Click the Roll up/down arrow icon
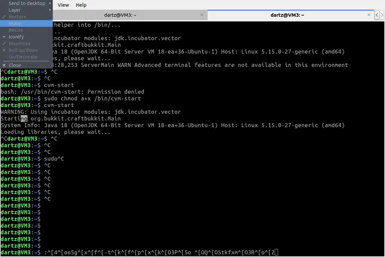 point(4,50)
